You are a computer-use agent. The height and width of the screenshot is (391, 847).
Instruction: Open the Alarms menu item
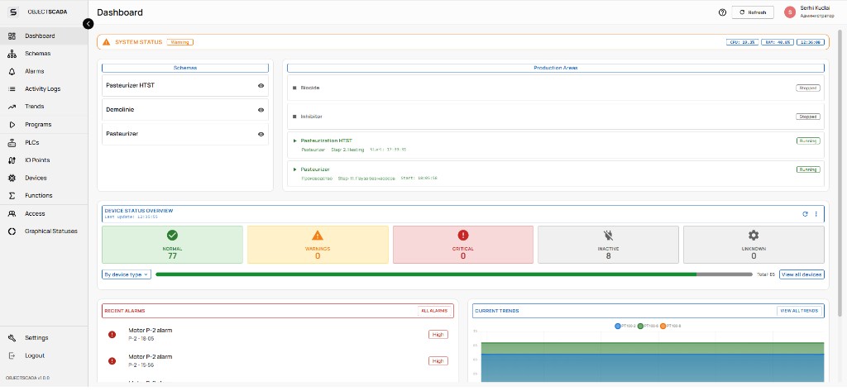pos(45,71)
